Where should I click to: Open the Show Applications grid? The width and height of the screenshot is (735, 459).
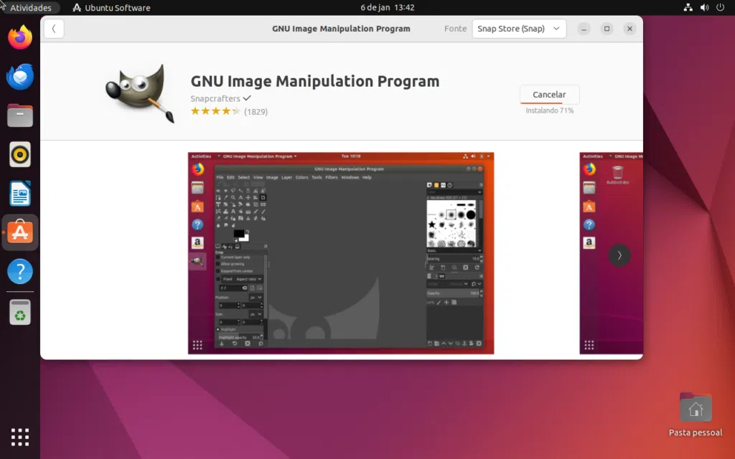click(x=19, y=436)
